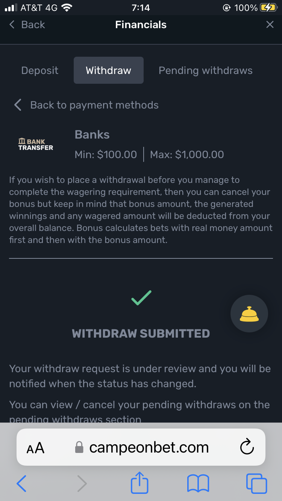The width and height of the screenshot is (282, 501).
Task: Go back to payment methods
Action: (94, 105)
